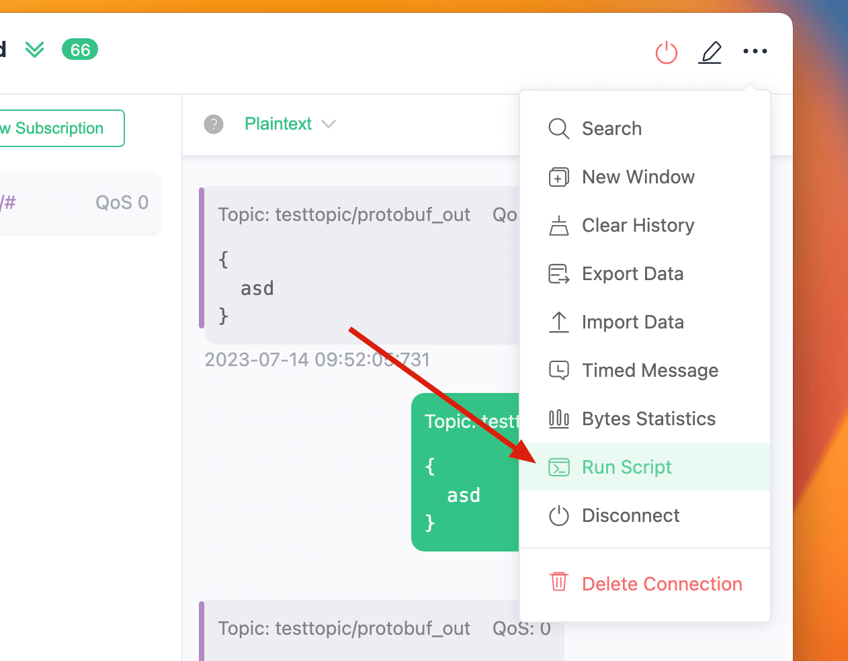Open the Plaintext format dropdown
The image size is (848, 661).
(x=290, y=124)
